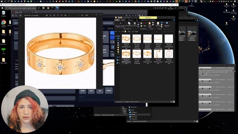Go back in the browser window
This screenshot has width=238, height=134.
click(x=13, y=15)
